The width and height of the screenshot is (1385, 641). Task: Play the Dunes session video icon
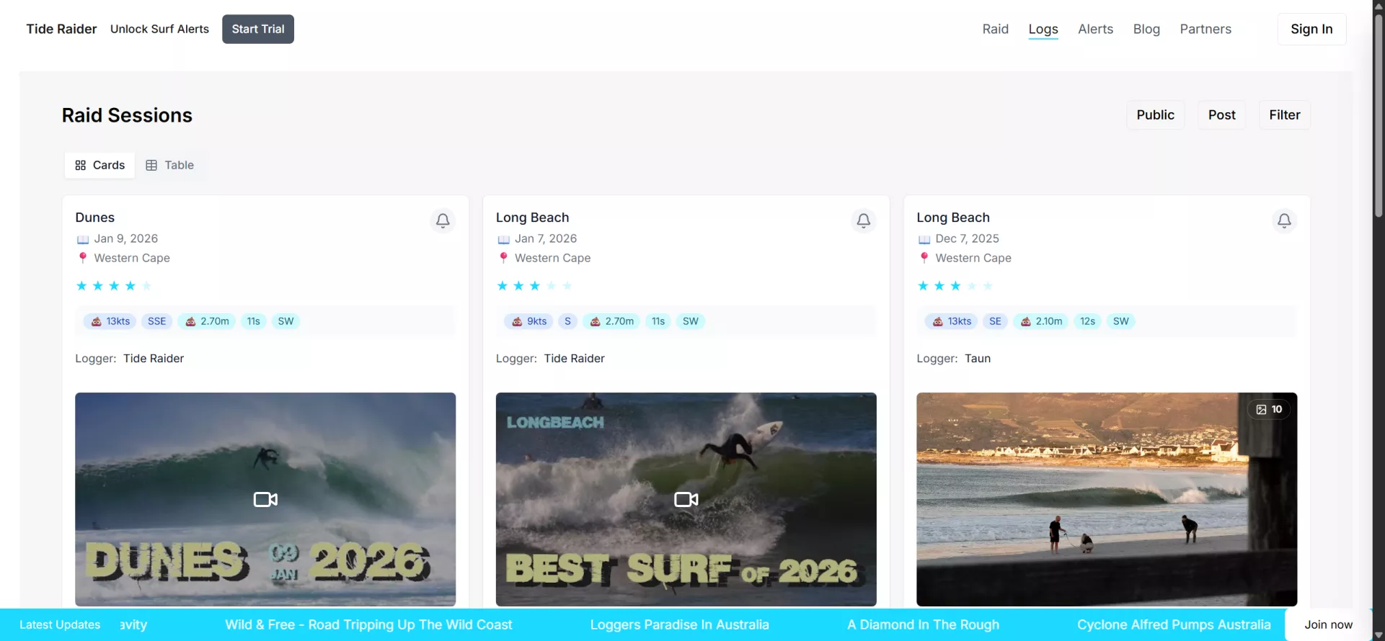coord(265,499)
